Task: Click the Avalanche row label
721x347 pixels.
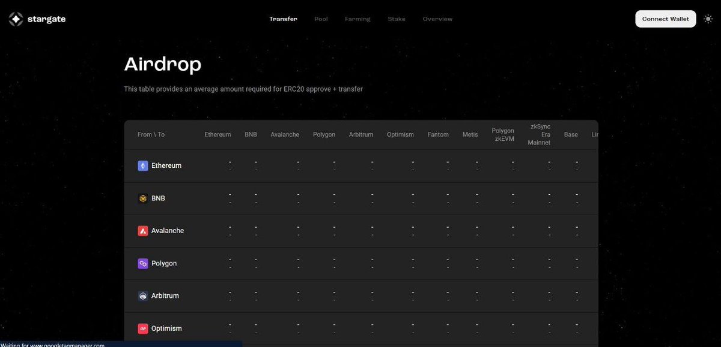Action: coord(168,231)
